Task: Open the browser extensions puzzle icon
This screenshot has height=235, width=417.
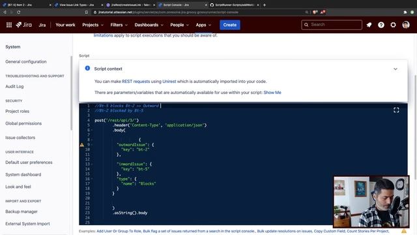Action: tap(405, 12)
